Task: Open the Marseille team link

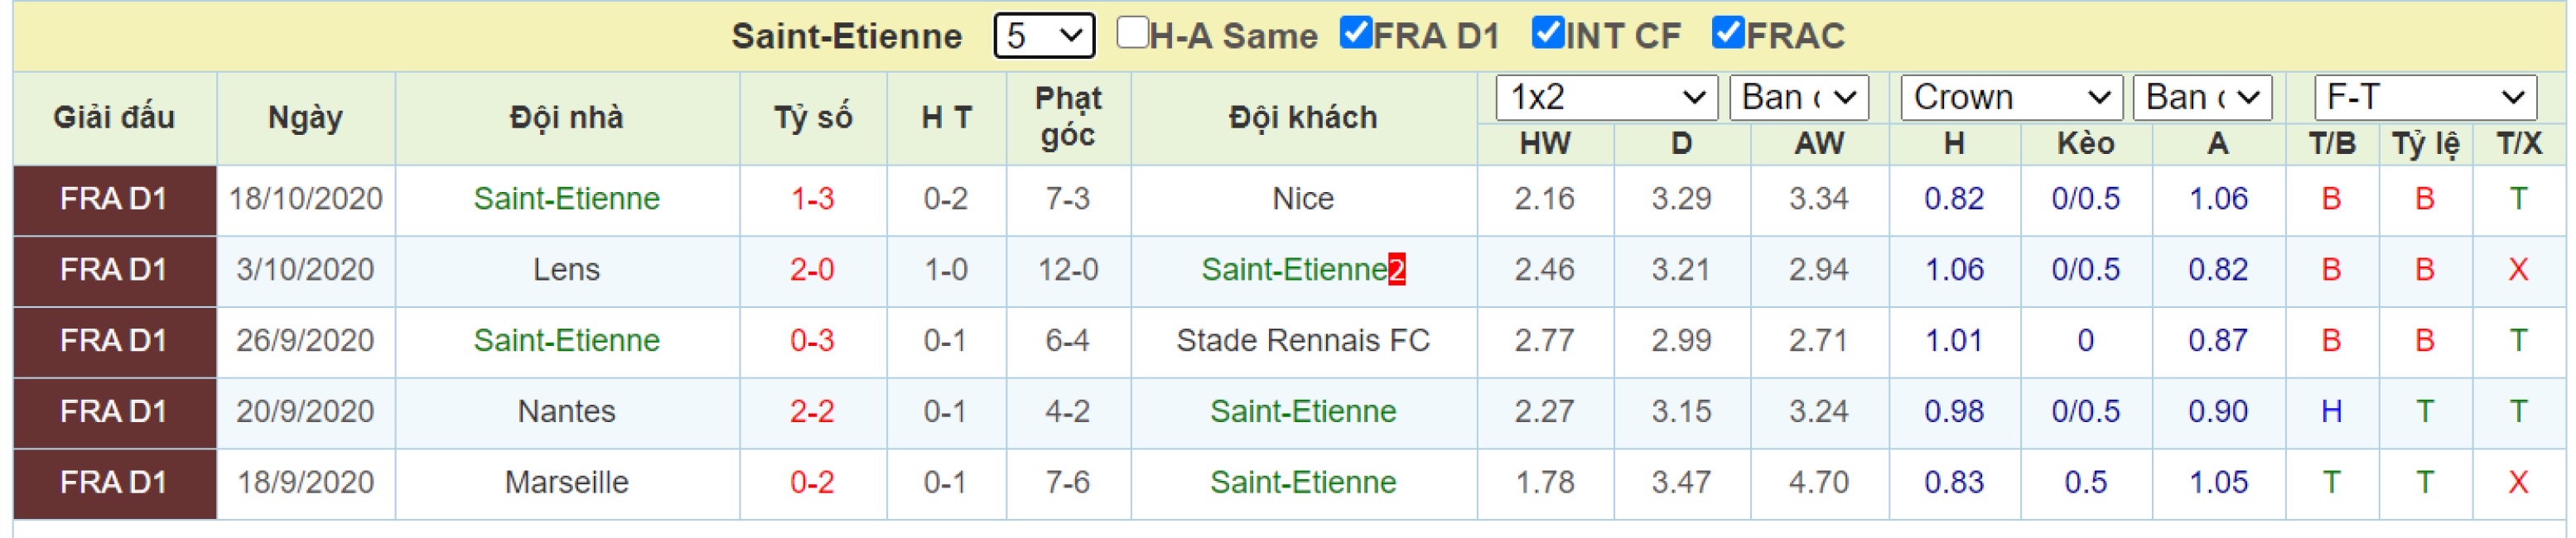Action: 566,483
